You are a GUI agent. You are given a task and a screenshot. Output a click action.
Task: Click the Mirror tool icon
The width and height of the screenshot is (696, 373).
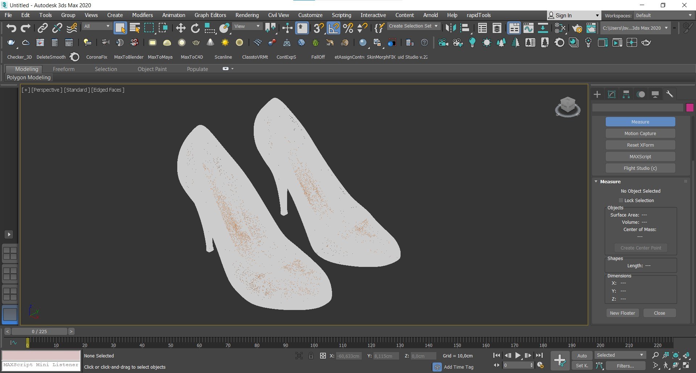pos(451,28)
